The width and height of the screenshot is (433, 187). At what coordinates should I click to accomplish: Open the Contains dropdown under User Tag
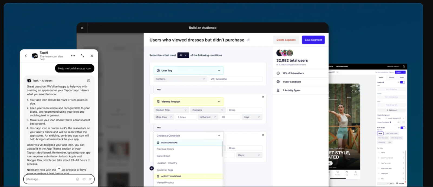point(181,79)
